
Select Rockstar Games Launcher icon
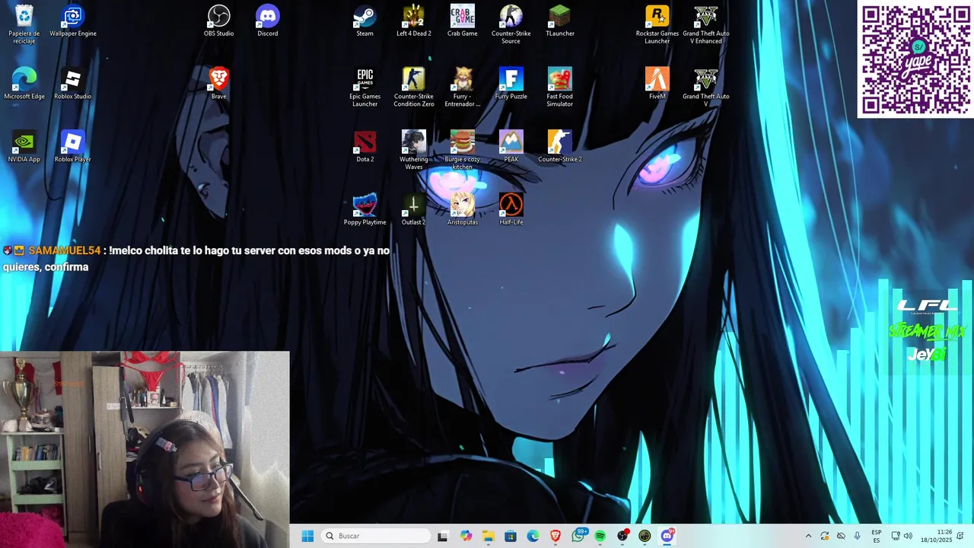click(657, 24)
